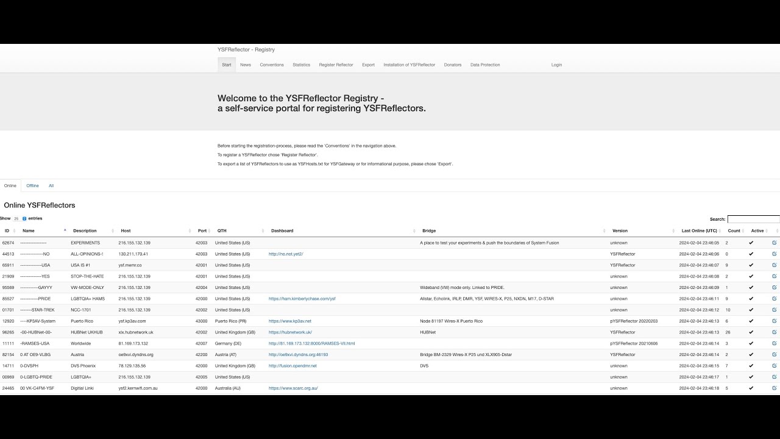Open the edit icon for STOP-THE-HATE row
The height and width of the screenshot is (439, 780).
click(x=775, y=276)
